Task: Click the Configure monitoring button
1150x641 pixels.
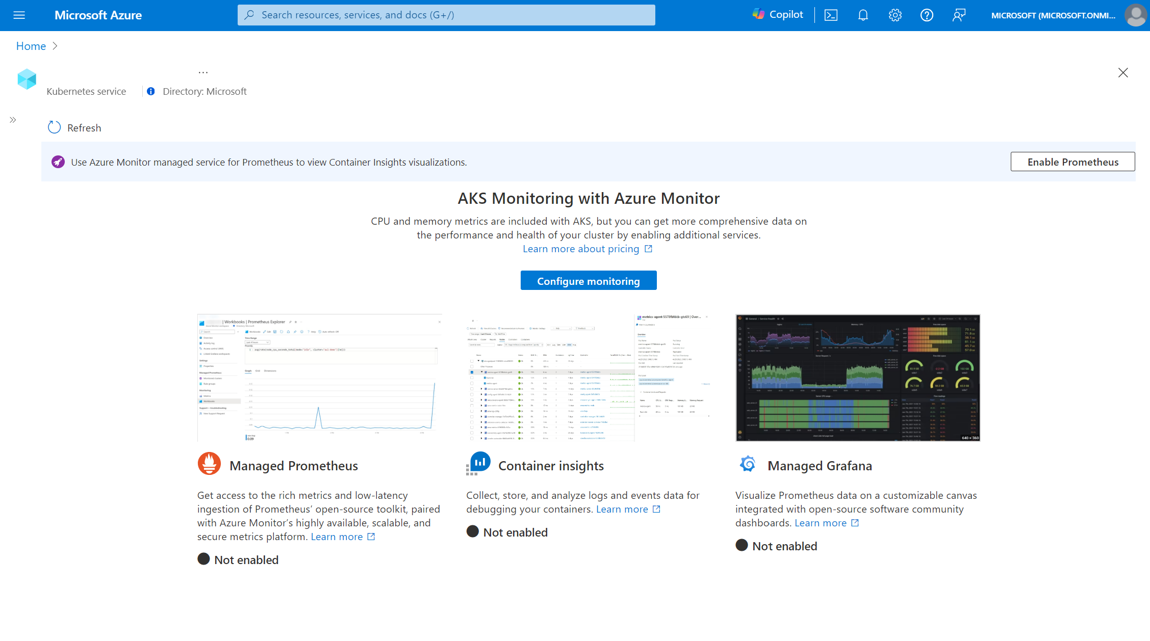Action: click(589, 280)
